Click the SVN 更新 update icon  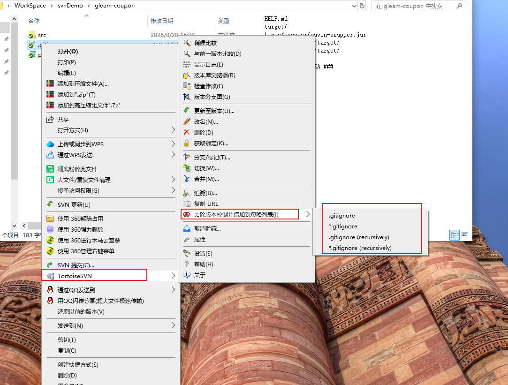point(50,204)
